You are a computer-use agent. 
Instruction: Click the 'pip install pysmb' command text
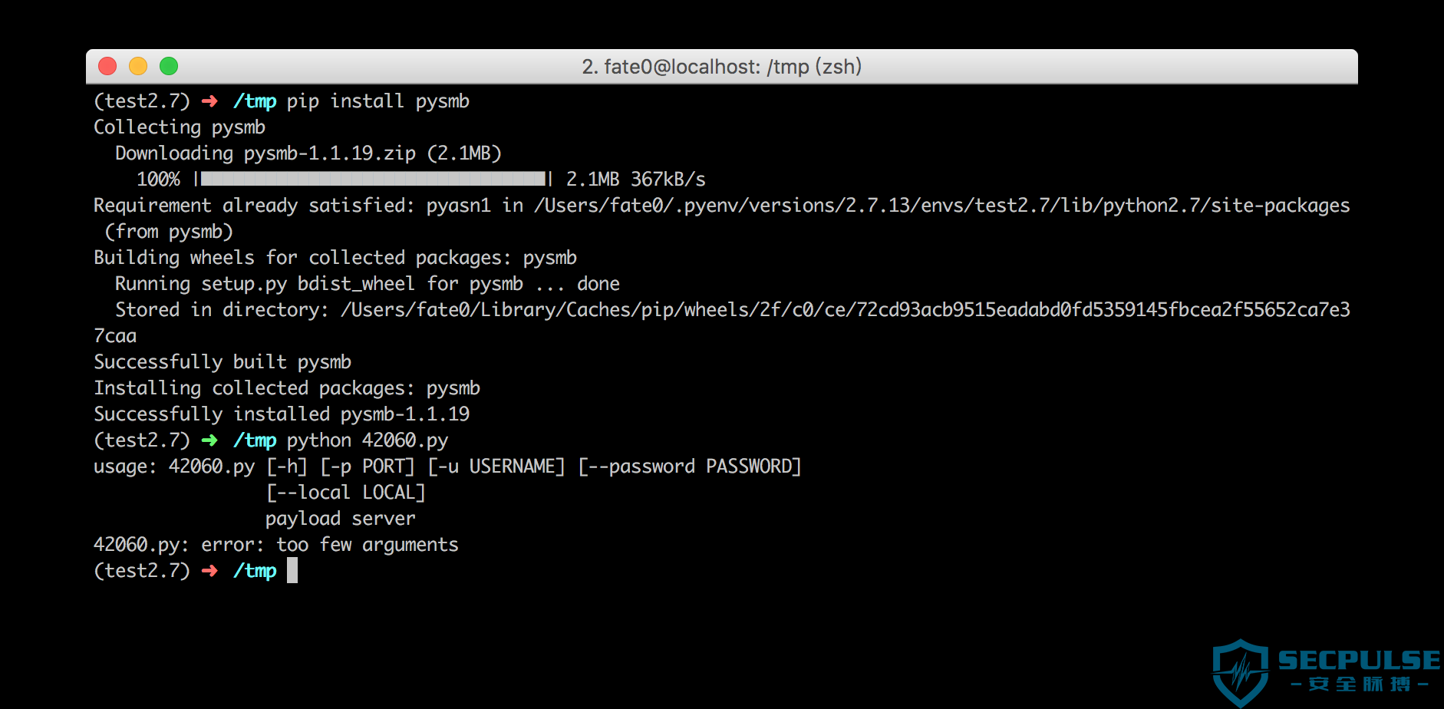(x=378, y=101)
